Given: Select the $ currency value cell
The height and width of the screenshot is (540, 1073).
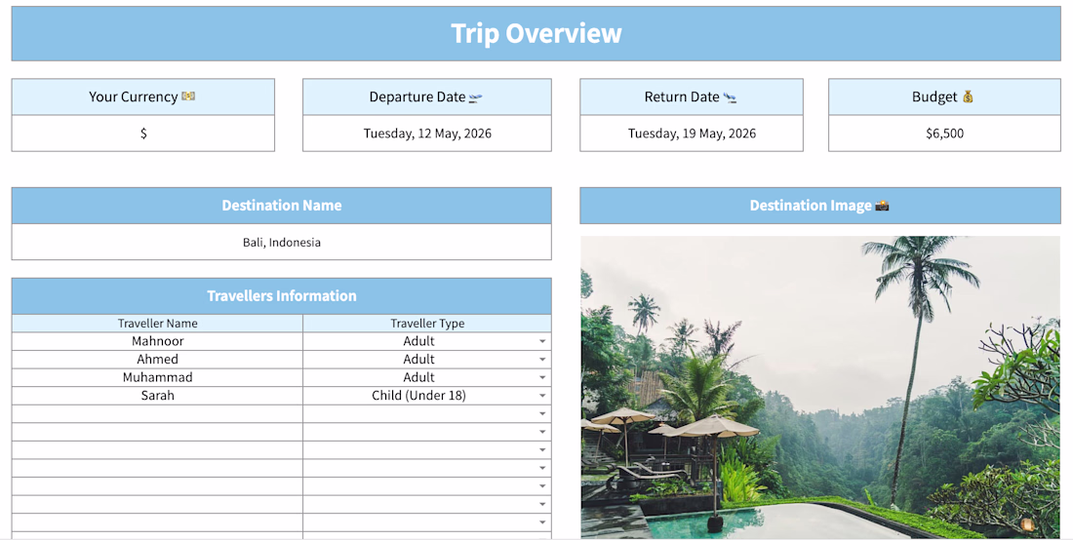Looking at the screenshot, I should (x=143, y=134).
